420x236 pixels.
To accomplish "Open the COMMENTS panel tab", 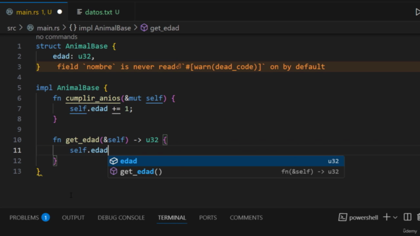I will 246,218.
